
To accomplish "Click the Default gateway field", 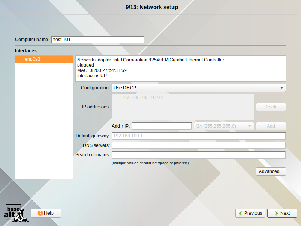I will tap(199, 136).
